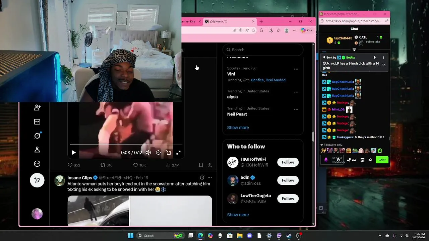Image resolution: width=429 pixels, height=241 pixels.
Task: Open Profile person icon in X sidebar
Action: coord(37,150)
